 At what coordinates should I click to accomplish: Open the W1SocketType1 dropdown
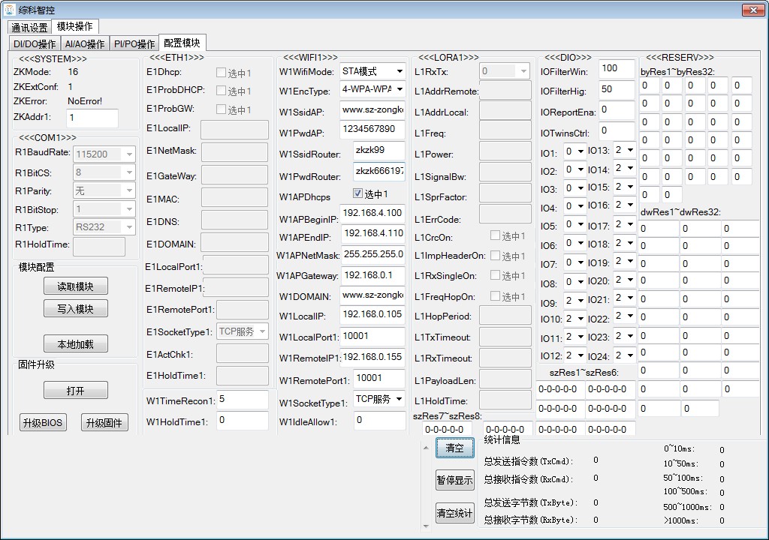tap(399, 400)
